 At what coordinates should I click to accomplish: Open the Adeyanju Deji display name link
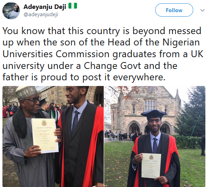click(45, 7)
